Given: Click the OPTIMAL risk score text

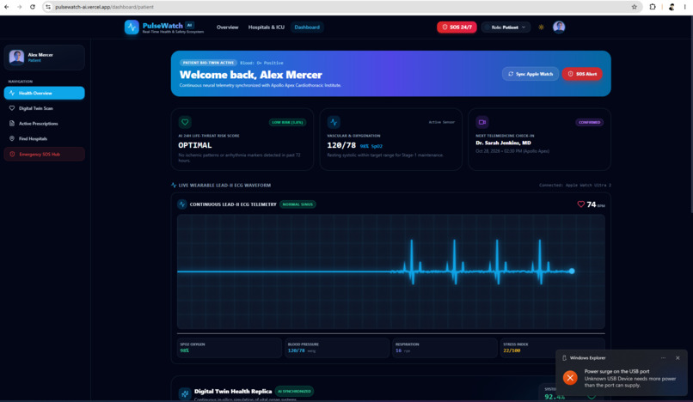Looking at the screenshot, I should tap(195, 145).
